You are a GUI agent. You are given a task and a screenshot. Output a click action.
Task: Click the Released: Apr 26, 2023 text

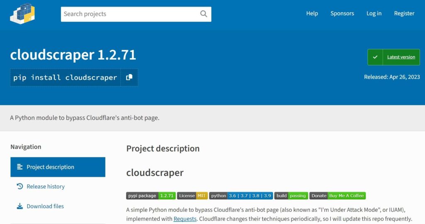pos(392,77)
